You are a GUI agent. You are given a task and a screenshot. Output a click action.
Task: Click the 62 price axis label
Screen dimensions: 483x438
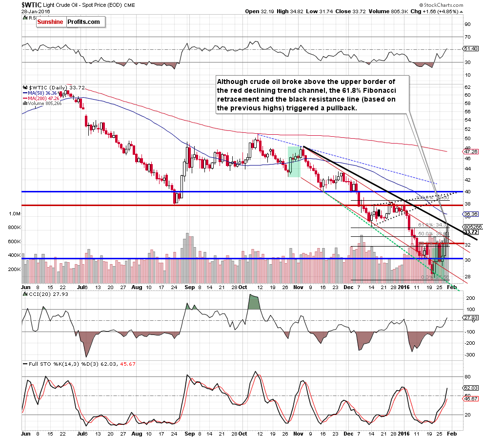click(467, 87)
